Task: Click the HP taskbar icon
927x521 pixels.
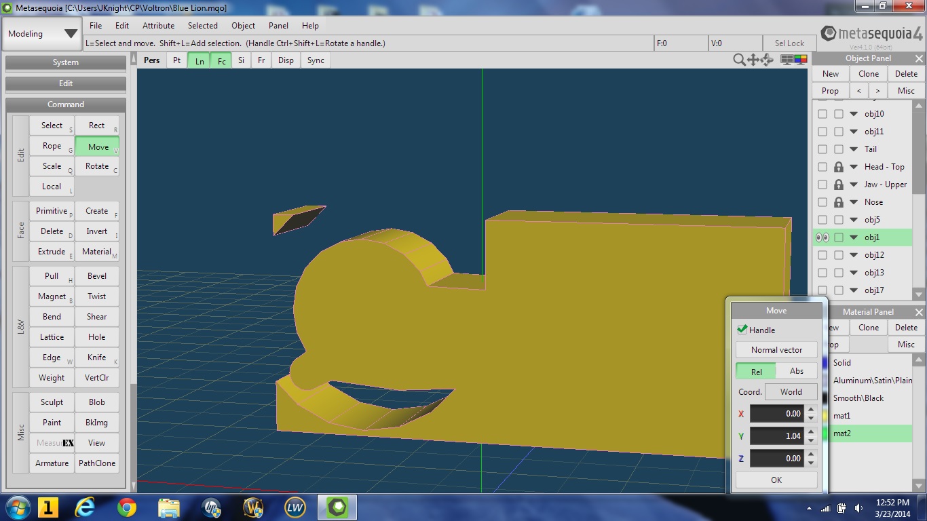Action: tap(212, 507)
